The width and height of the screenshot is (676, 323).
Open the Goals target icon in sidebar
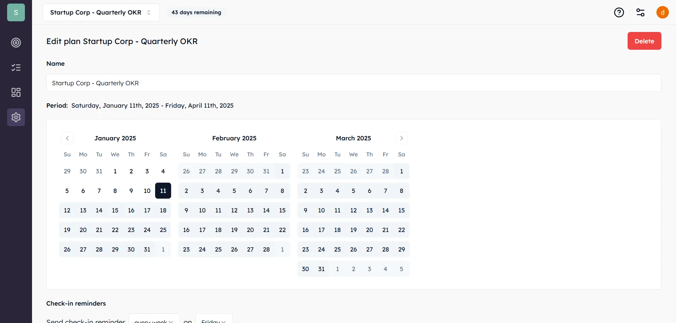coord(16,43)
